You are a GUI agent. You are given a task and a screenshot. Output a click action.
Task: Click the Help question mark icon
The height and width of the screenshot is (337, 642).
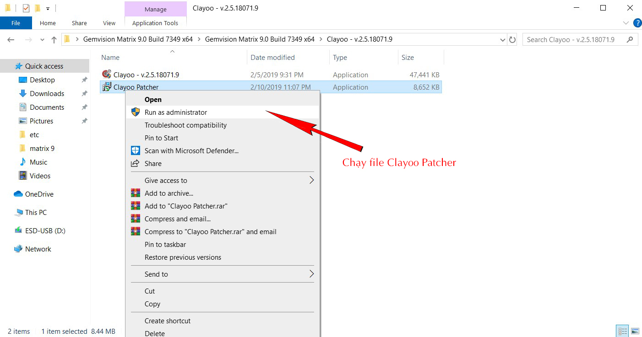[637, 23]
